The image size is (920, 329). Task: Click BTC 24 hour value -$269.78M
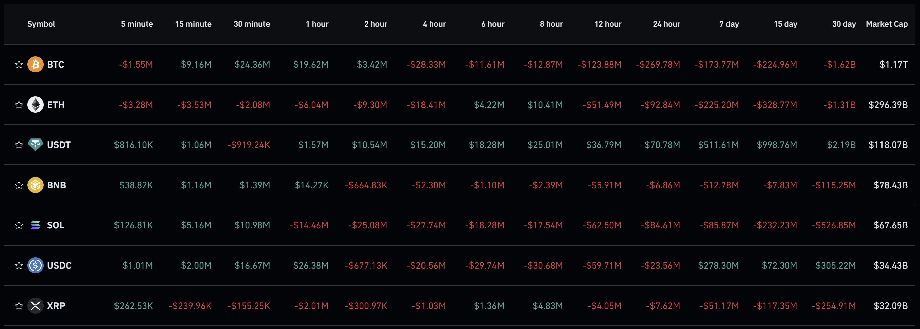click(x=658, y=64)
